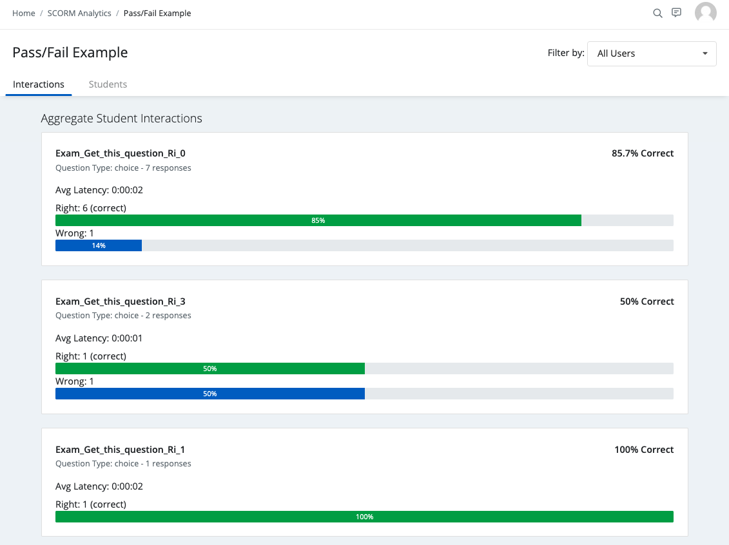Screen dimensions: 729x545
Task: Open the search magnifier icon
Action: pyautogui.click(x=657, y=13)
